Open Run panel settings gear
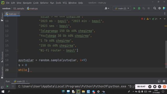The image size is (167, 94). click(x=164, y=81)
